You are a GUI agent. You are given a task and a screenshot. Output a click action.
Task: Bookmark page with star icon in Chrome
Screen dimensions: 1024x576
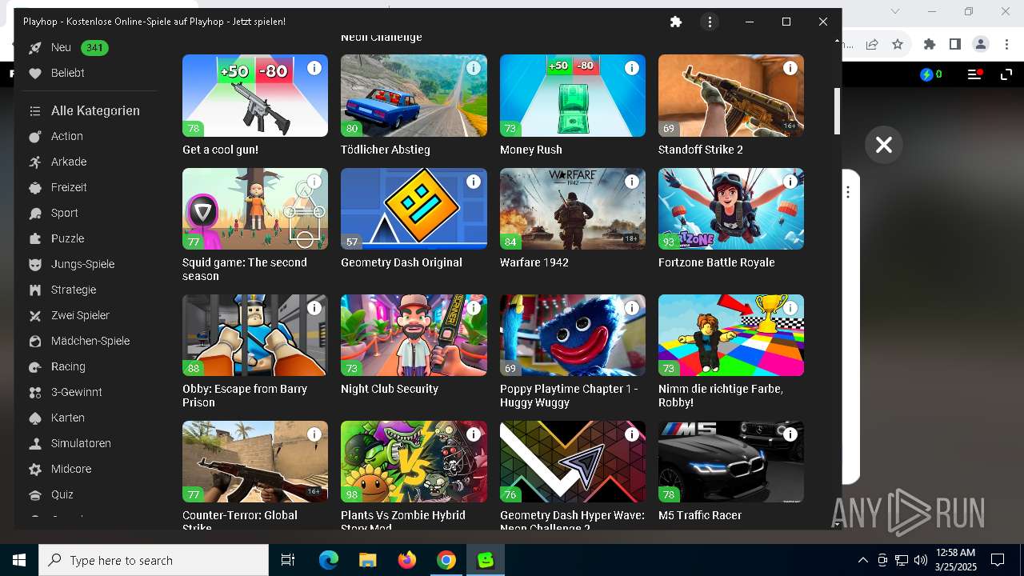pos(898,44)
